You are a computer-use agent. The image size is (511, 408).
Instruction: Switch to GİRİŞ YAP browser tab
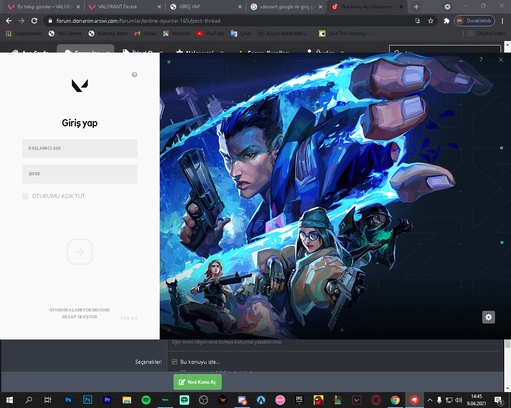[206, 7]
